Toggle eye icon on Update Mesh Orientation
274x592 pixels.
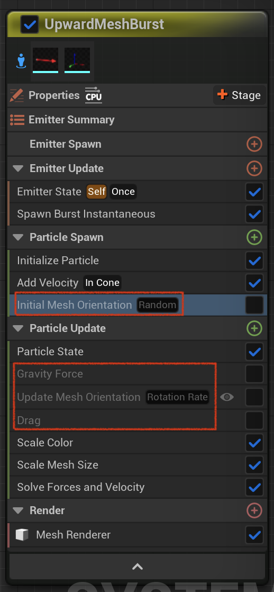coord(227,397)
